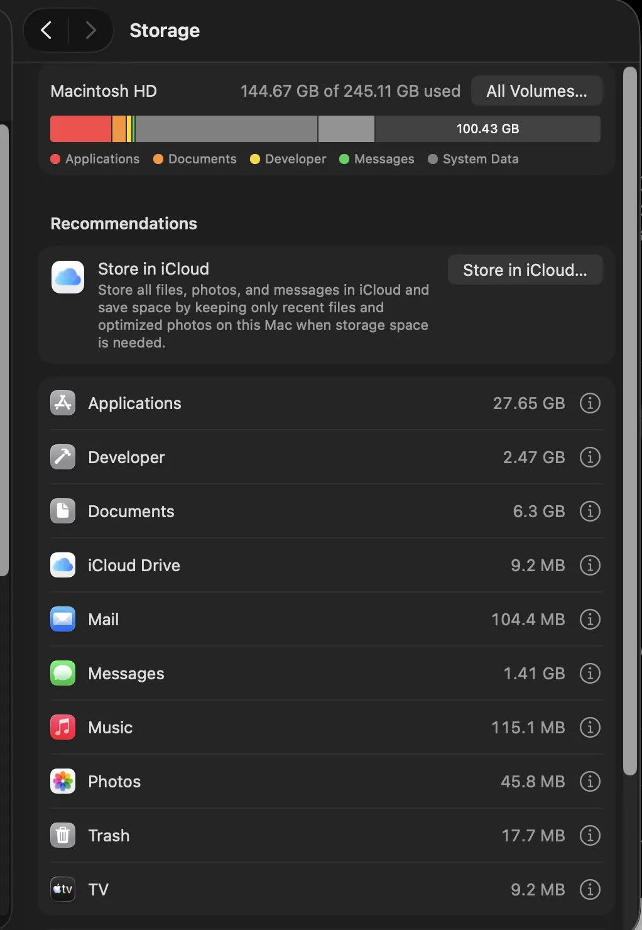Screen dimensions: 642x930
Task: Click the Storage page title
Action: point(165,30)
